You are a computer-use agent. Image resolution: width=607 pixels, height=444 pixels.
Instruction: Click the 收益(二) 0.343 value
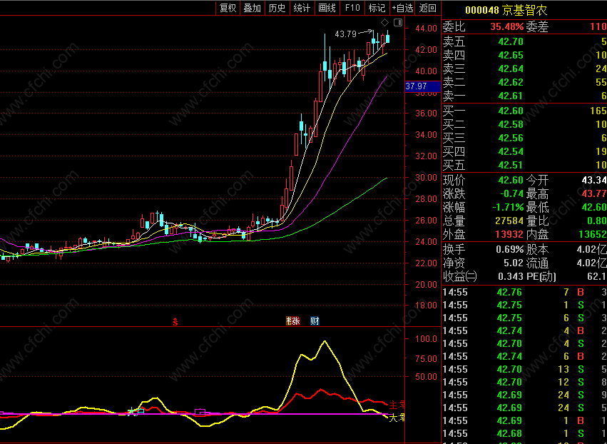pos(511,277)
